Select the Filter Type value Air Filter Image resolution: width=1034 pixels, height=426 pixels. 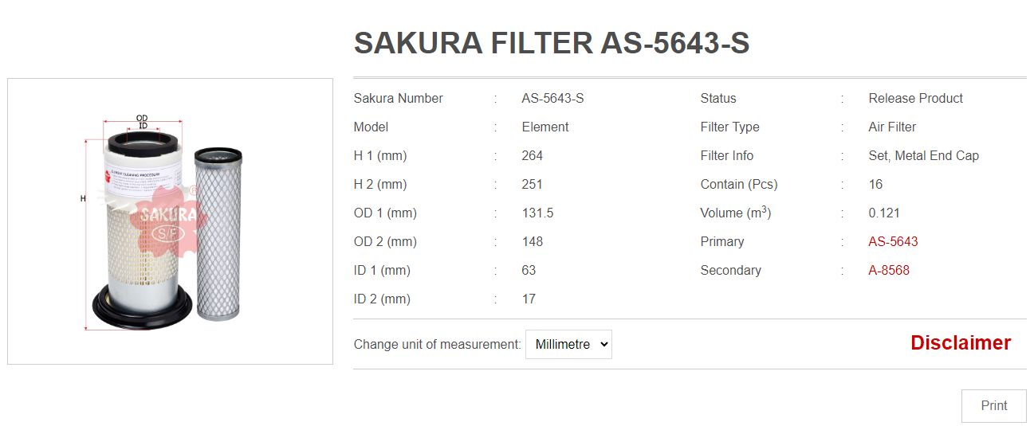pyautogui.click(x=892, y=127)
